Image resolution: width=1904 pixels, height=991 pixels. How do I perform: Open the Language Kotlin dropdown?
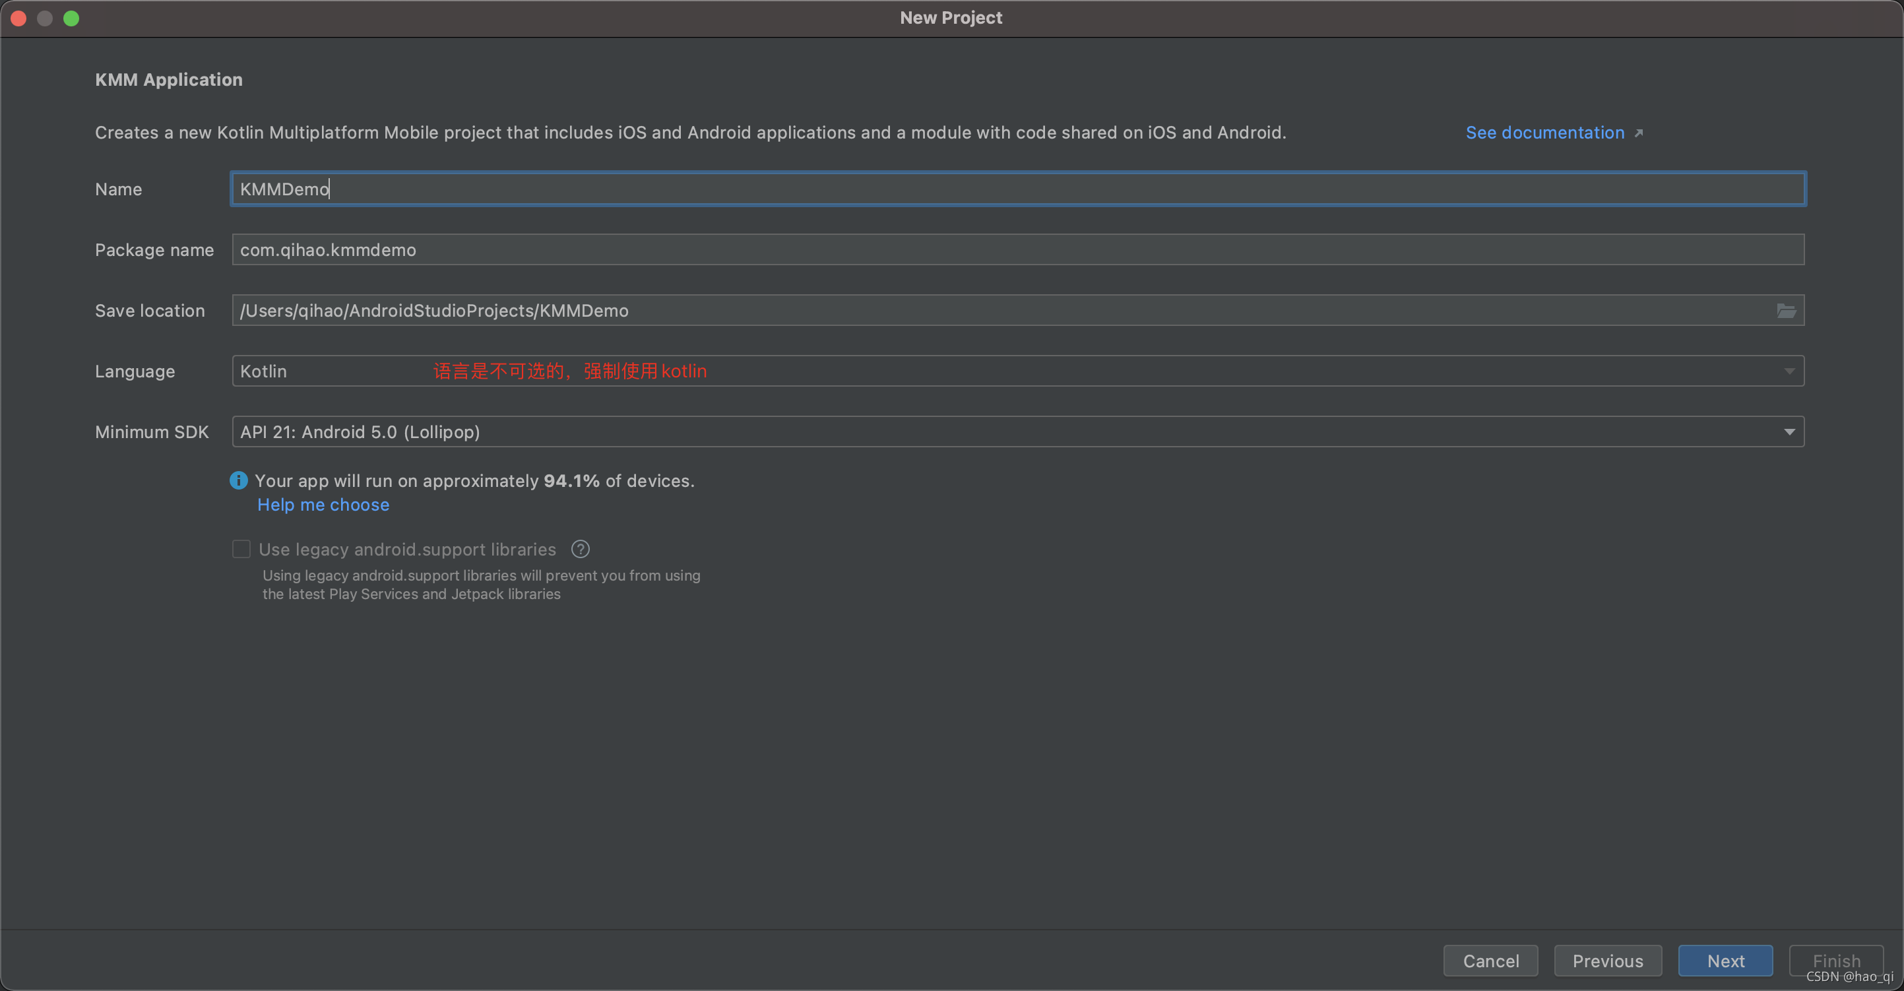point(1018,371)
